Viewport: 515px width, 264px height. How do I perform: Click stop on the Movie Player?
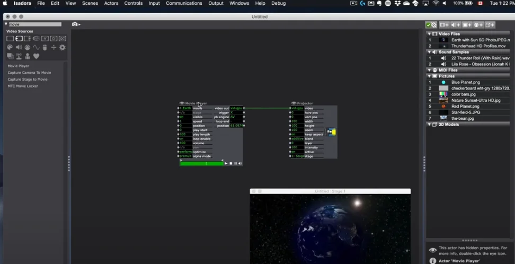click(x=231, y=163)
